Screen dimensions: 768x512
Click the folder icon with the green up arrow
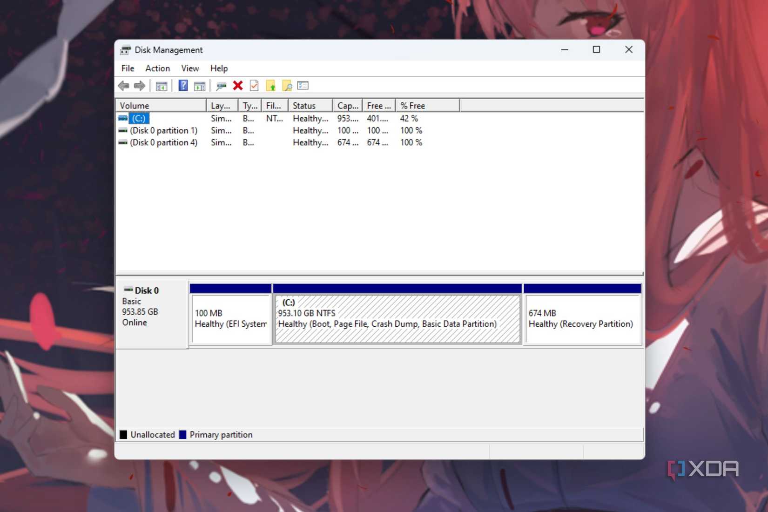point(271,85)
